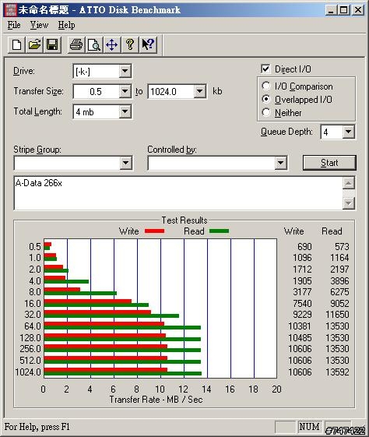
Task: Click the 1024.0 row label in chart
Action: [x=28, y=372]
